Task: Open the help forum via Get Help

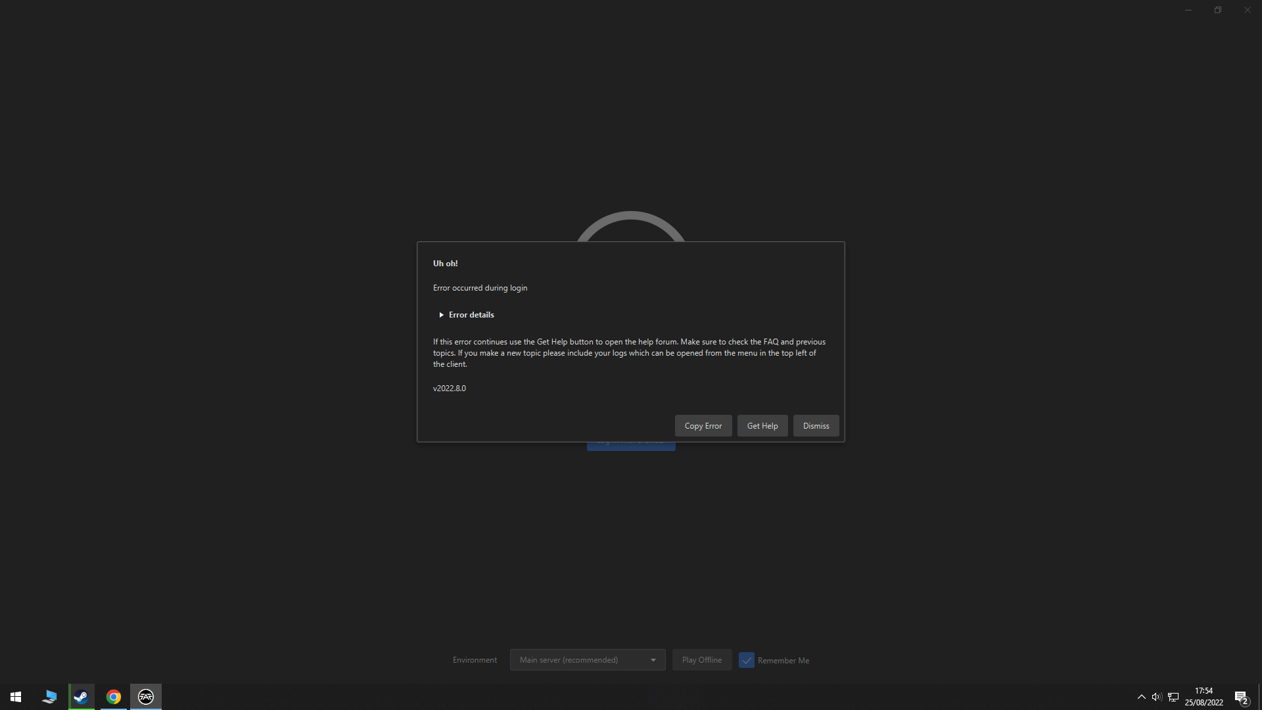Action: pos(762,426)
